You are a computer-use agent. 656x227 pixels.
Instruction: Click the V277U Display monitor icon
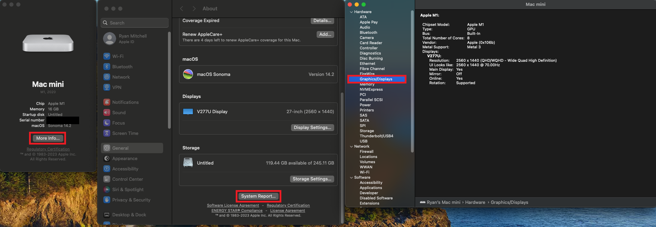point(188,111)
